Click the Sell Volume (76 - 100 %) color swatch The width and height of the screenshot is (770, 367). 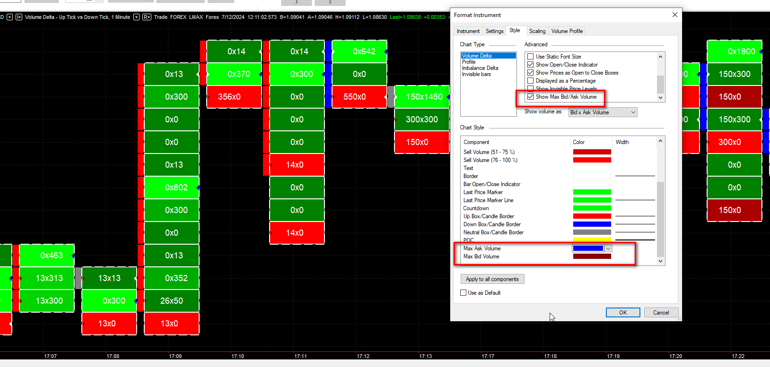point(592,160)
